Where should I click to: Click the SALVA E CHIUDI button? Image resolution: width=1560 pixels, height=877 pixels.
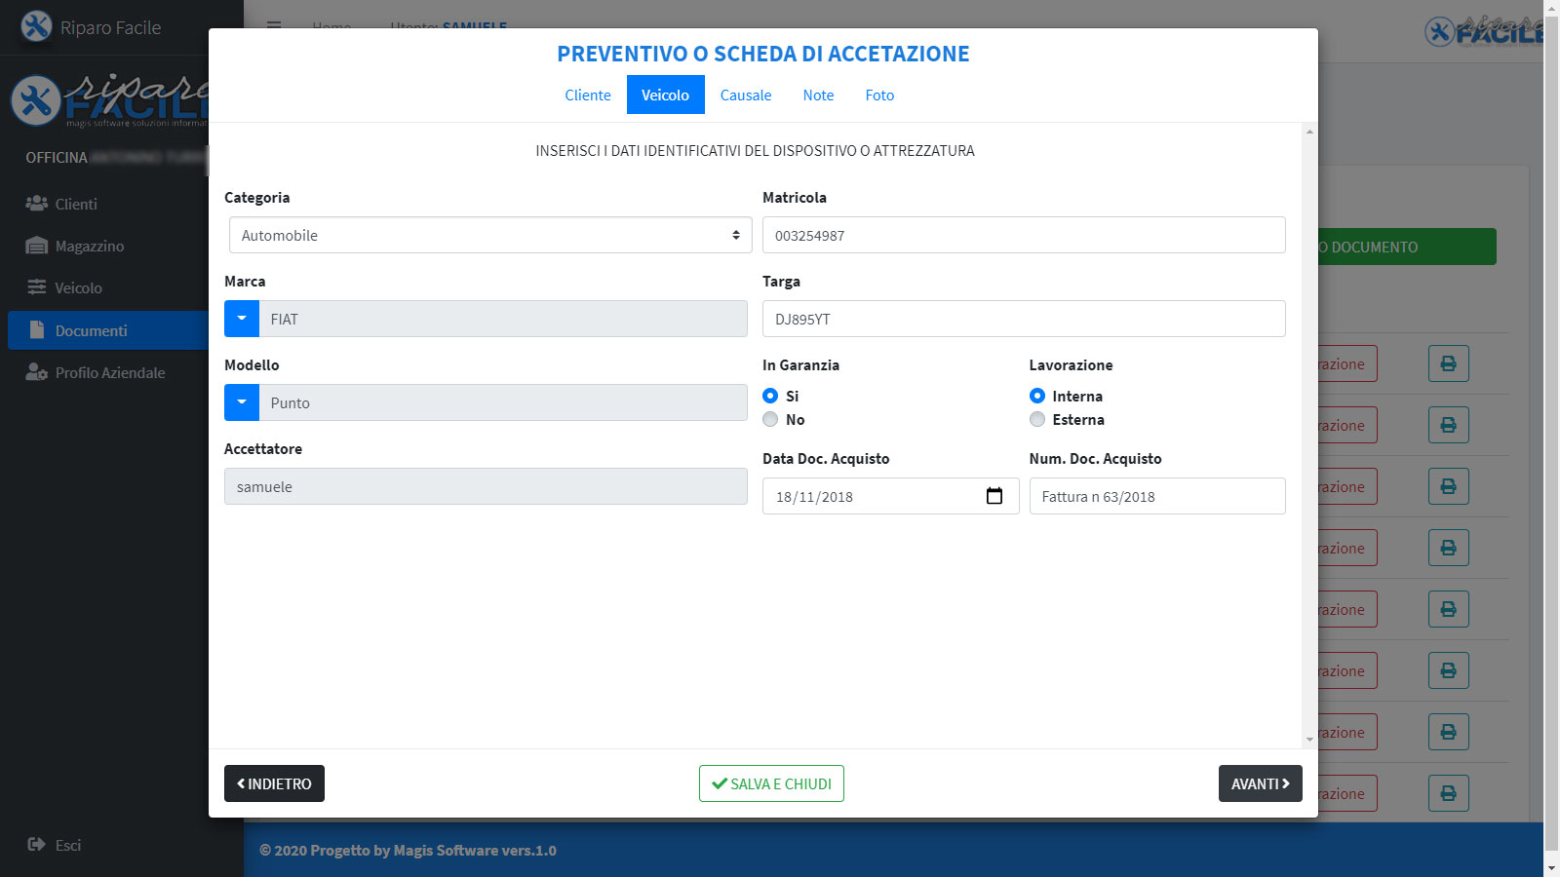click(x=771, y=783)
